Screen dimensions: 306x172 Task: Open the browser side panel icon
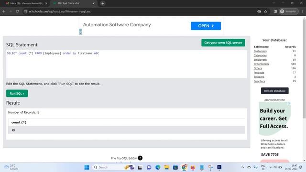pos(275,11)
